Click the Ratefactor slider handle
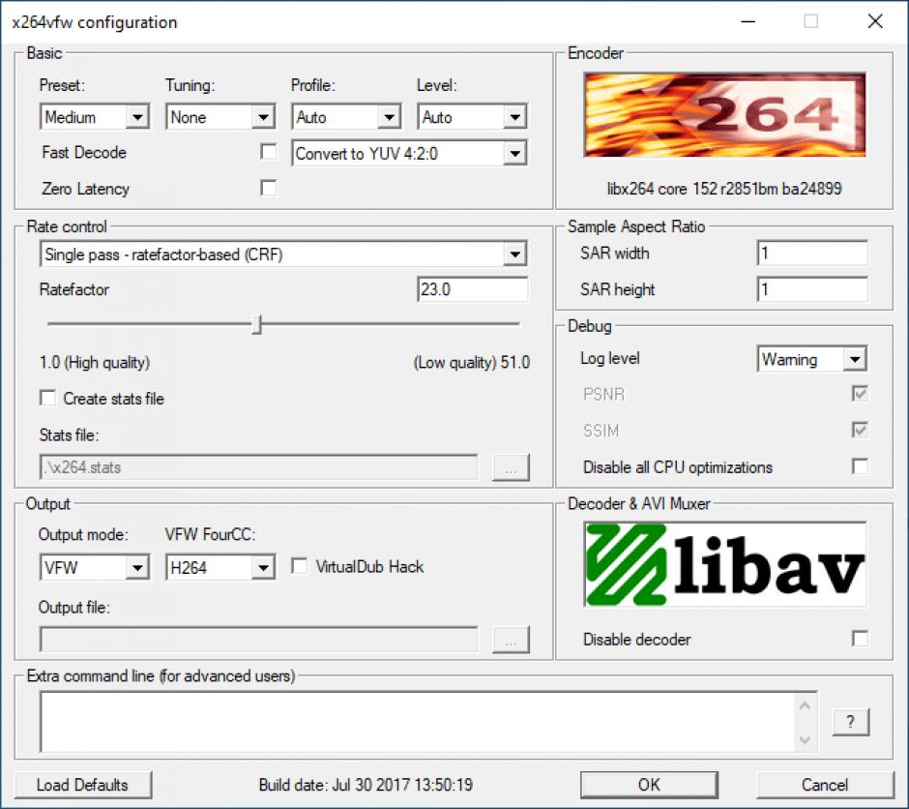 pos(257,325)
